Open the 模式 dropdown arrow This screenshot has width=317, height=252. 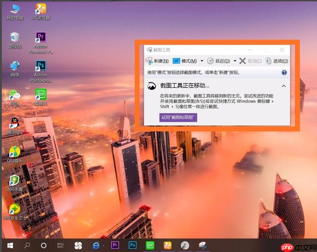(x=202, y=61)
